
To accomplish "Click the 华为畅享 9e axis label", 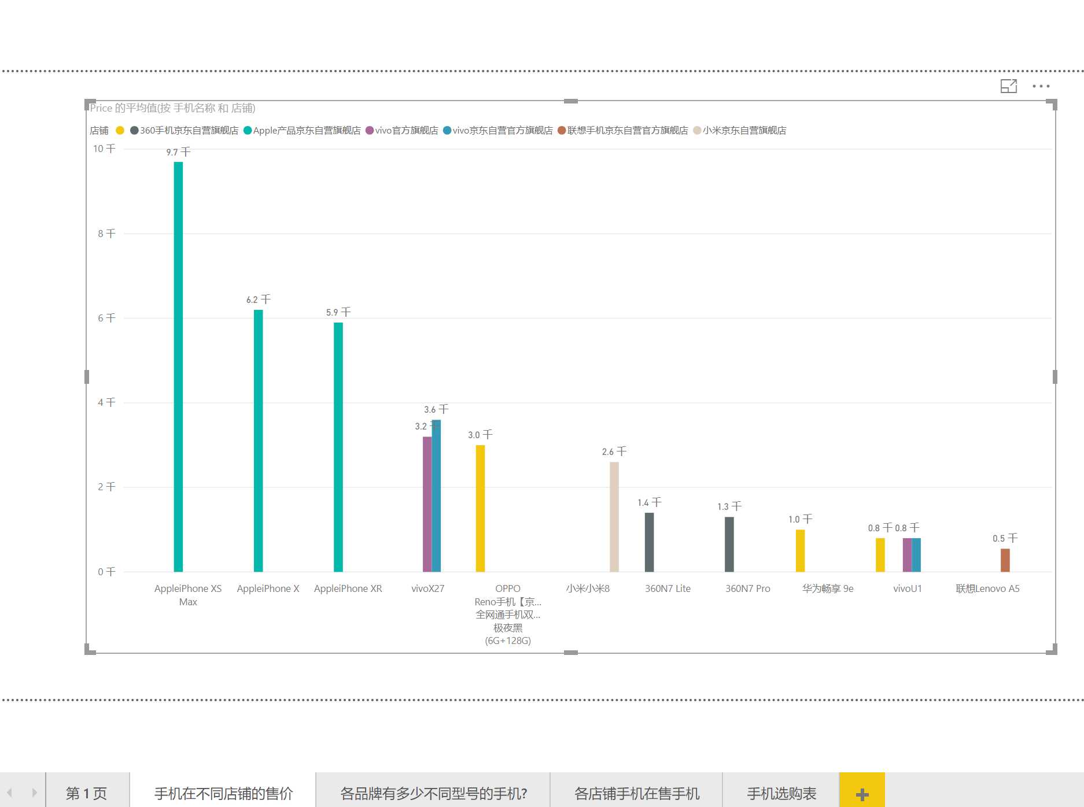I will pos(827,588).
